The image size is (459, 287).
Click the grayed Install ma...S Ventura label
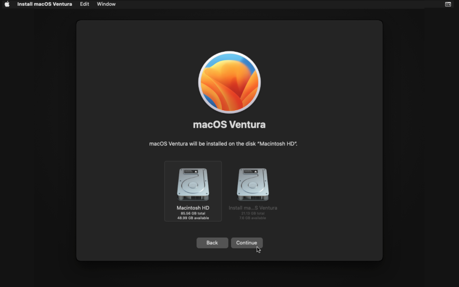(253, 208)
